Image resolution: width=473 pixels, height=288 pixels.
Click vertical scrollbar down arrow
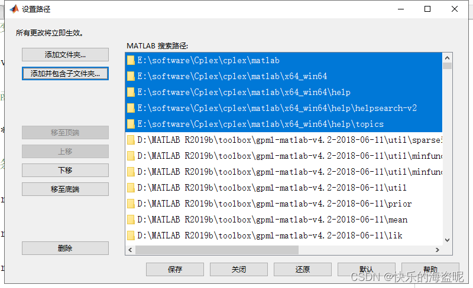tap(448, 240)
